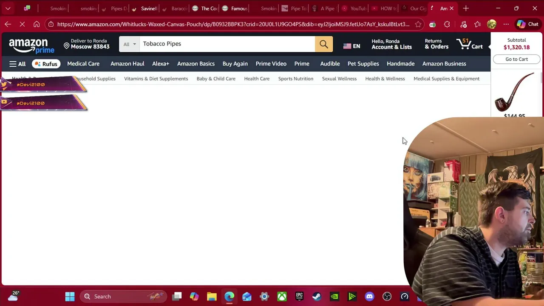Switch to the HOW to tab
The height and width of the screenshot is (306, 544).
(x=384, y=8)
